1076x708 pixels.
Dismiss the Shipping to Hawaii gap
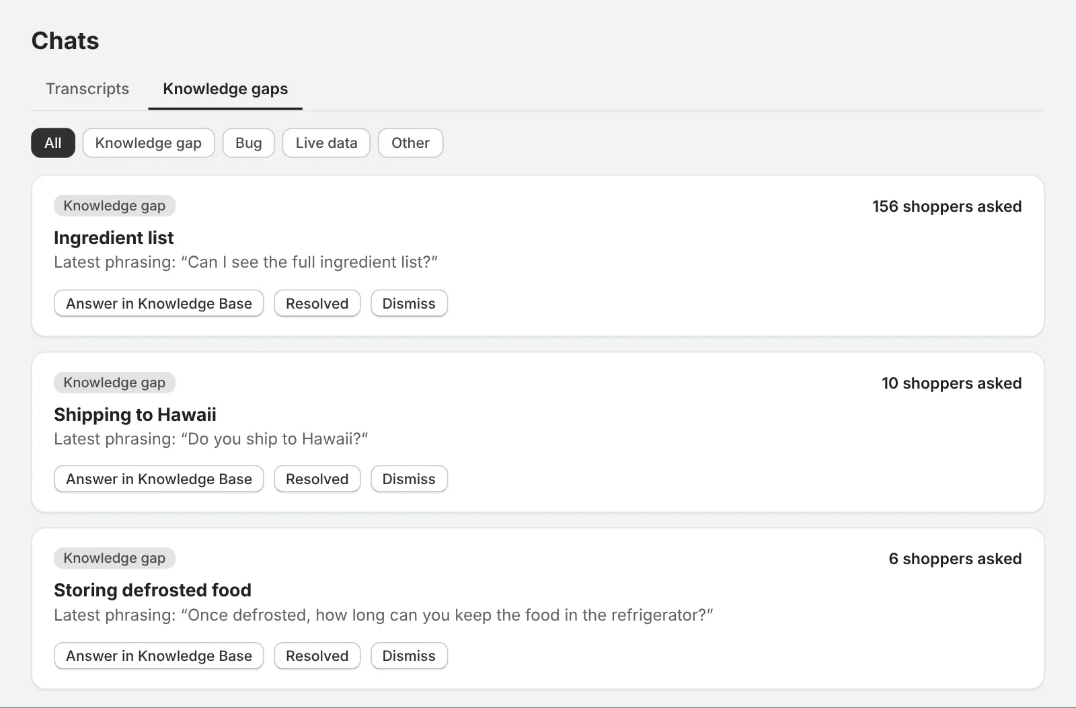click(409, 479)
